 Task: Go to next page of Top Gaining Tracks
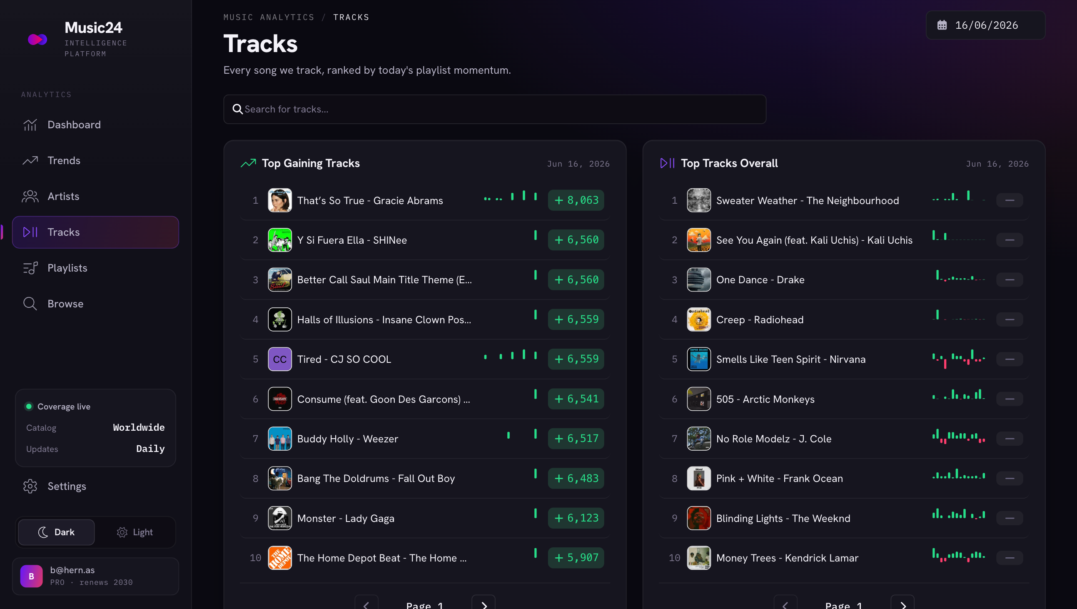pyautogui.click(x=483, y=604)
